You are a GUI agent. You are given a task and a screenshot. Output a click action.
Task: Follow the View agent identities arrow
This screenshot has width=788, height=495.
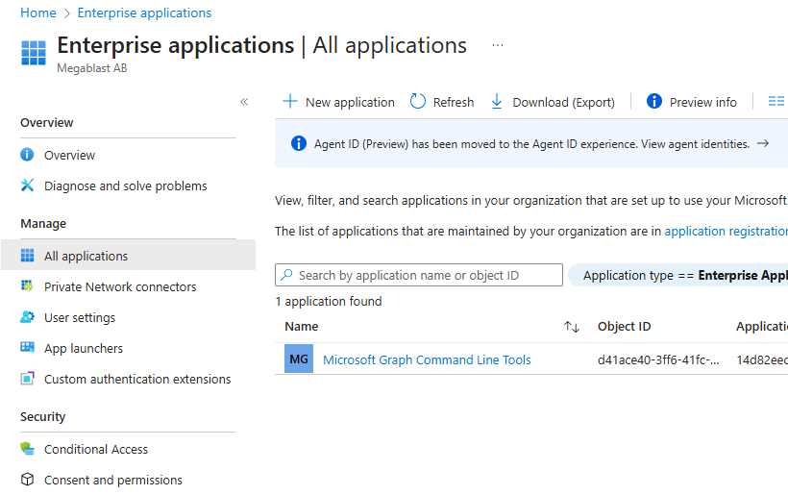763,144
